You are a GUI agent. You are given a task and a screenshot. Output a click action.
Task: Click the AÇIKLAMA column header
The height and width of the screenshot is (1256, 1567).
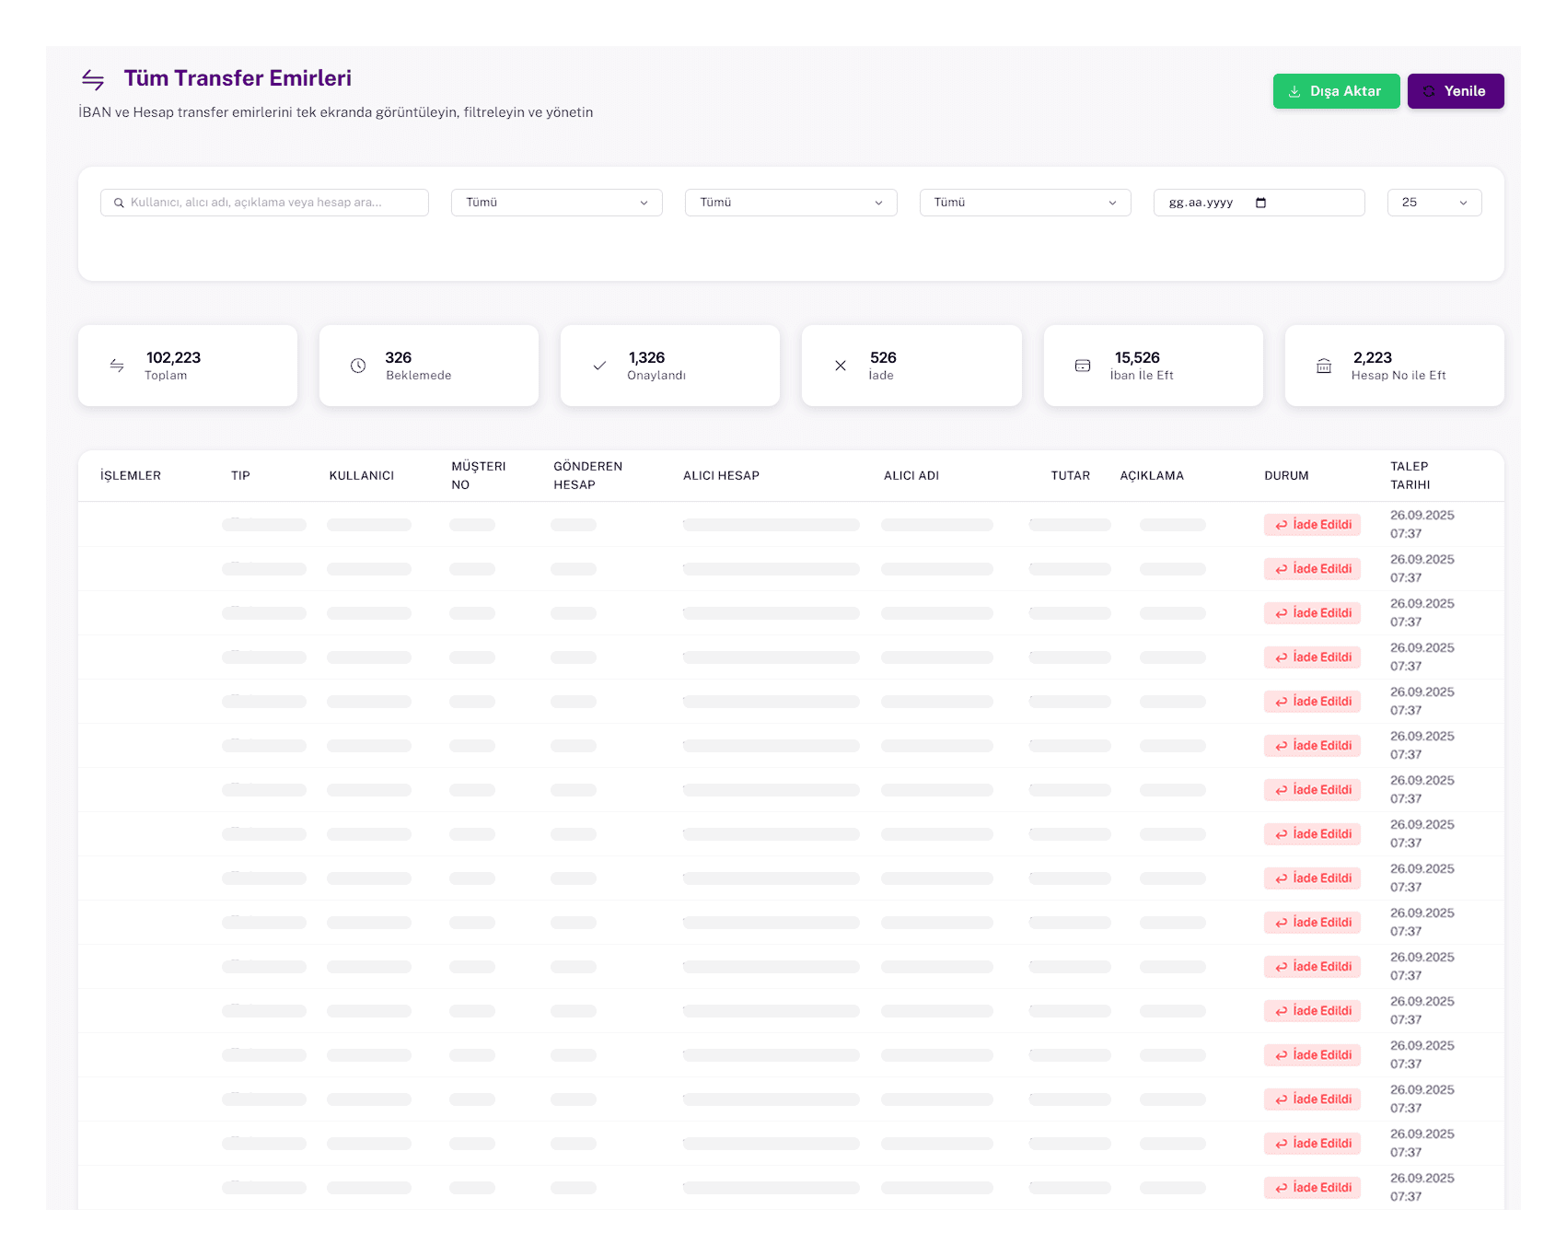(x=1152, y=476)
